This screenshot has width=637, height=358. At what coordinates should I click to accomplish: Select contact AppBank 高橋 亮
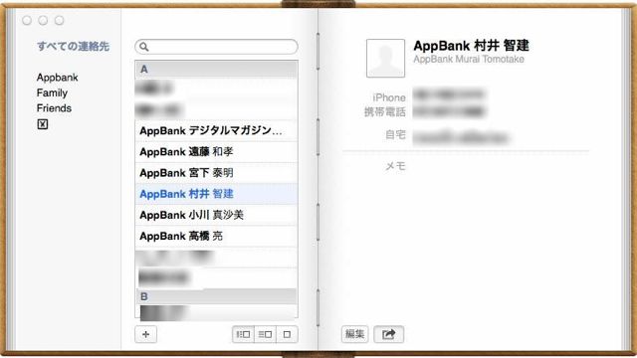[216, 237]
